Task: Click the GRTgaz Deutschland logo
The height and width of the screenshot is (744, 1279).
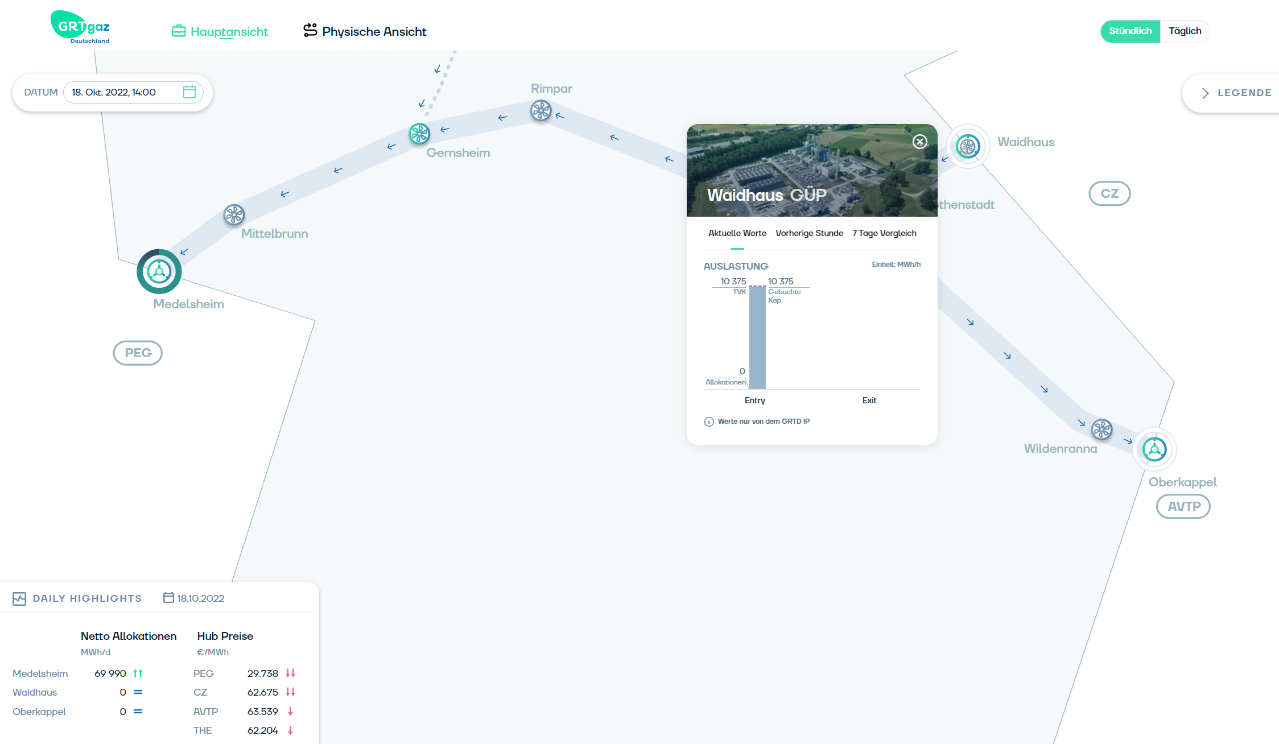Action: (x=80, y=27)
